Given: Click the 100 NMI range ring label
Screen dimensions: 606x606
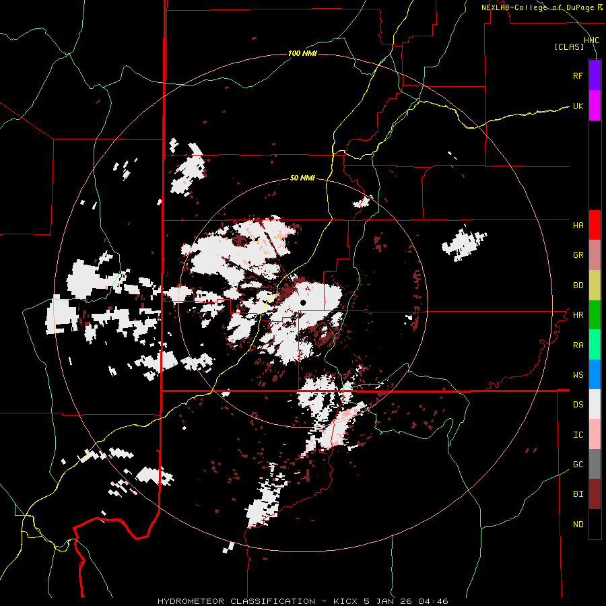Looking at the screenshot, I should pyautogui.click(x=302, y=53).
